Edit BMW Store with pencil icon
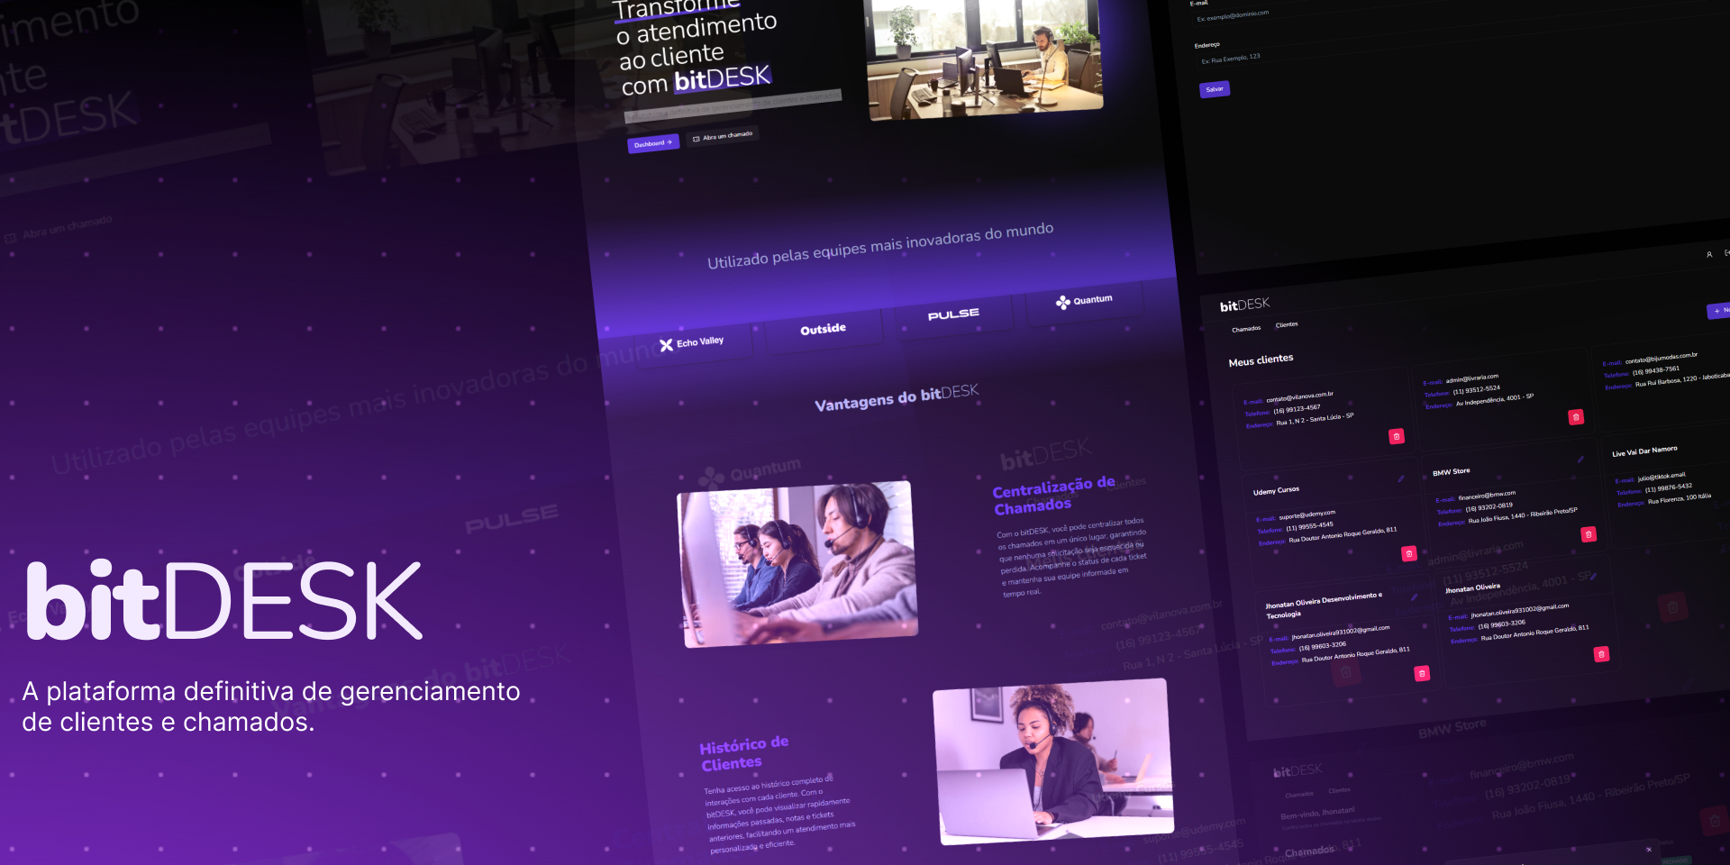 pyautogui.click(x=1580, y=460)
